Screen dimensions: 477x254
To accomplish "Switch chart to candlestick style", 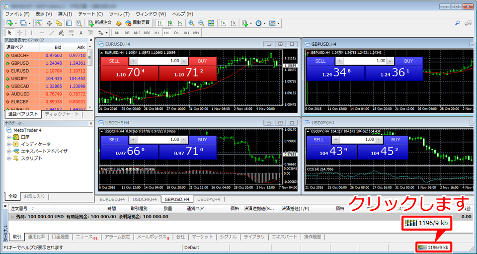I will coord(170,23).
